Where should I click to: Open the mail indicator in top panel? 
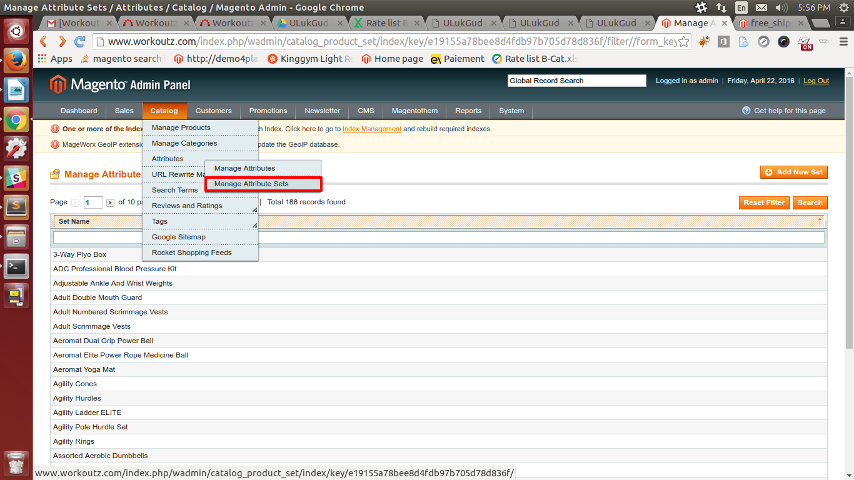pos(761,7)
